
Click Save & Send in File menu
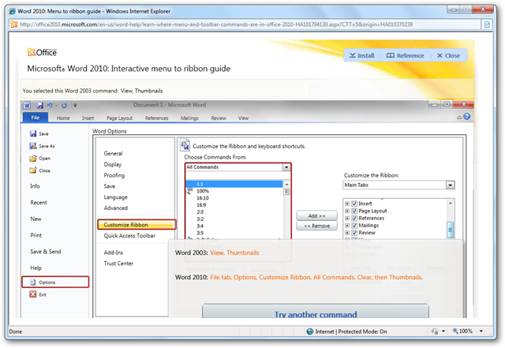[46, 251]
